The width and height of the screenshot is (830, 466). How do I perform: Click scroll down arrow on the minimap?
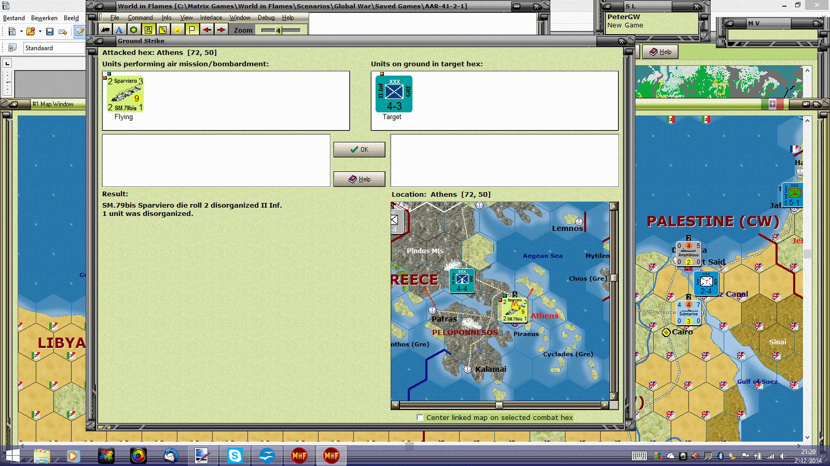[614, 396]
